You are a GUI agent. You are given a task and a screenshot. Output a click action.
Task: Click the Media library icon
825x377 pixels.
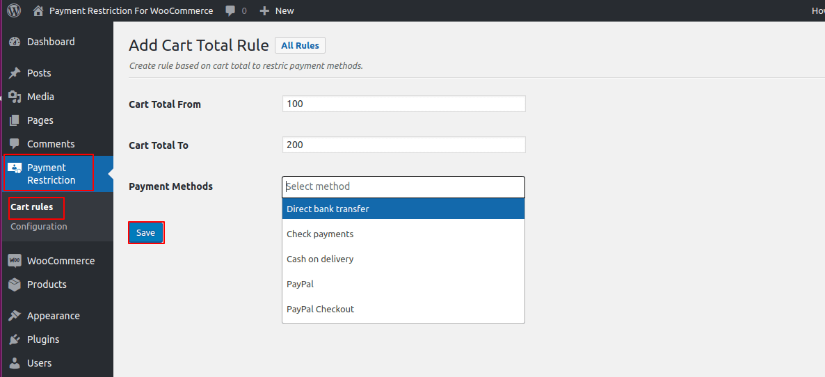[15, 97]
